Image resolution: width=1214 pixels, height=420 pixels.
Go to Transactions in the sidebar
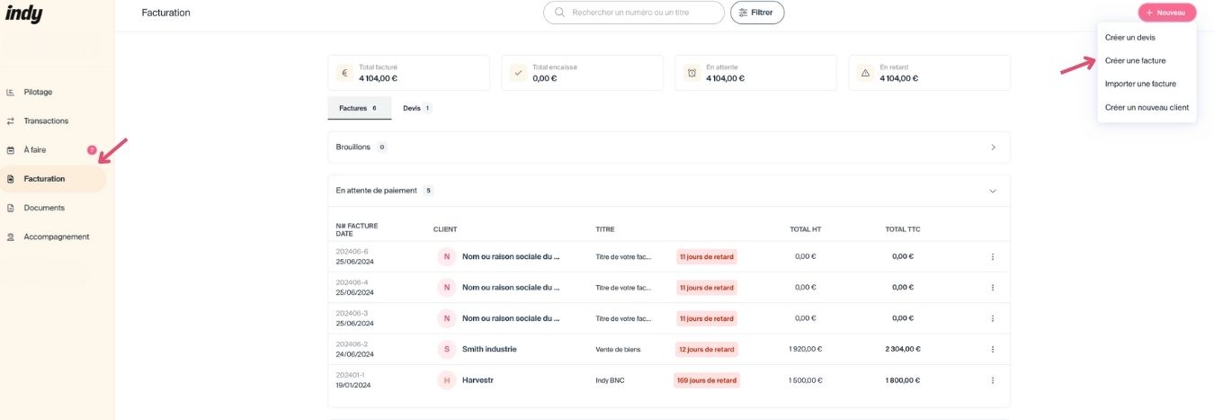pyautogui.click(x=45, y=121)
